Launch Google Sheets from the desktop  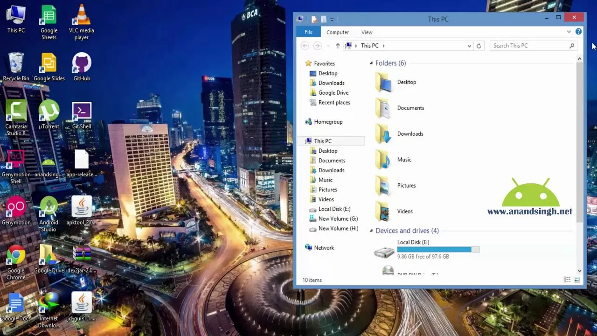[x=49, y=22]
